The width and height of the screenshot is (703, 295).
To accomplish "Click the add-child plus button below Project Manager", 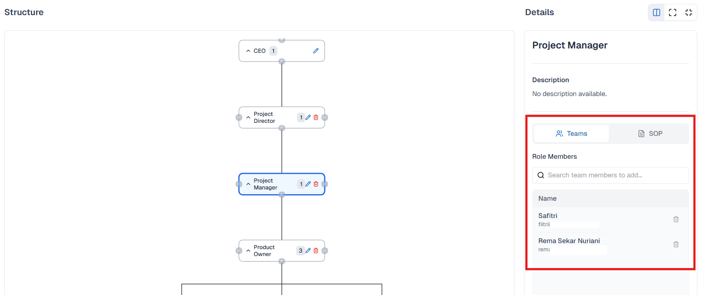I will 282,196.
